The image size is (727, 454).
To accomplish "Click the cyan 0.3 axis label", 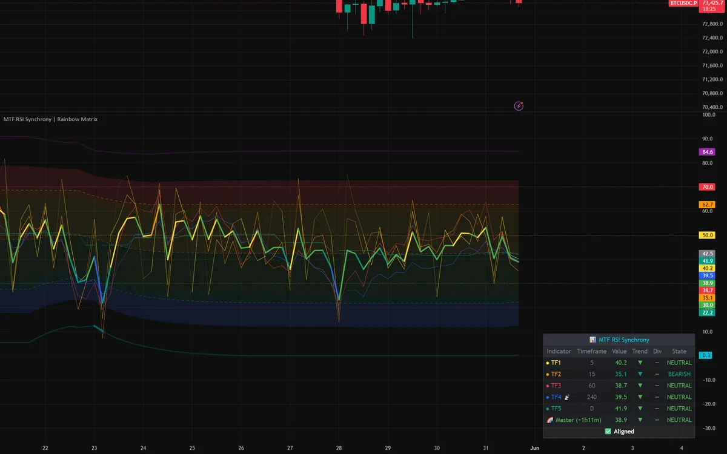I will pos(706,355).
